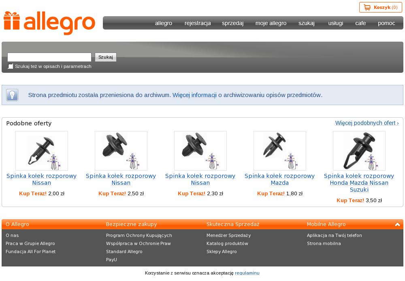Open Więcej podobnych ofert link
This screenshot has height=281, width=405.
point(367,123)
